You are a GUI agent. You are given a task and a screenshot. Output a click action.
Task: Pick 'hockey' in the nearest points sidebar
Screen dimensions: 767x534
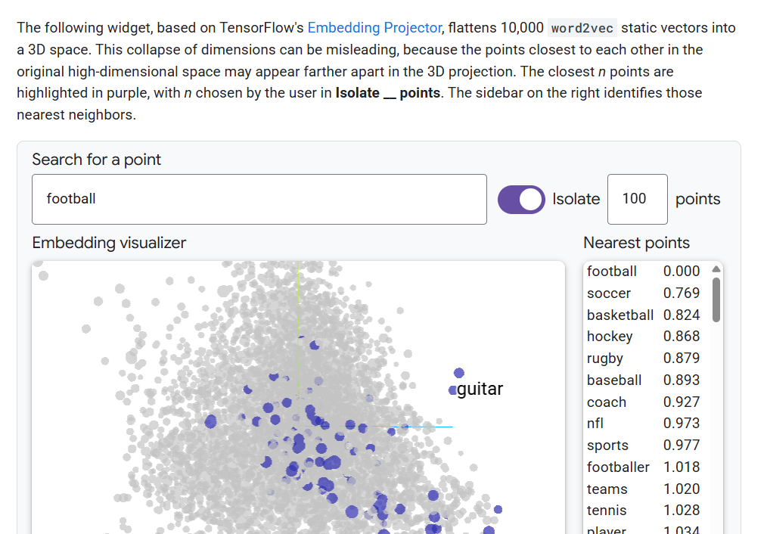click(610, 337)
